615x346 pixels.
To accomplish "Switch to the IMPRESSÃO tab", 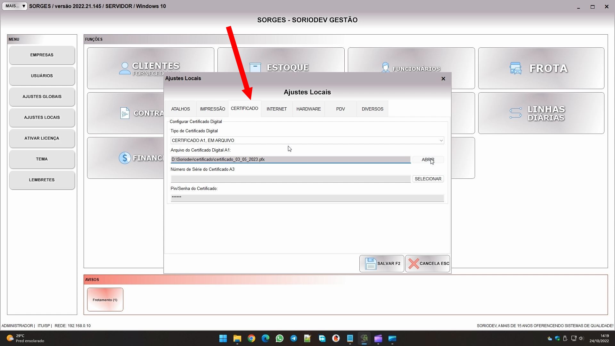I will (x=212, y=109).
